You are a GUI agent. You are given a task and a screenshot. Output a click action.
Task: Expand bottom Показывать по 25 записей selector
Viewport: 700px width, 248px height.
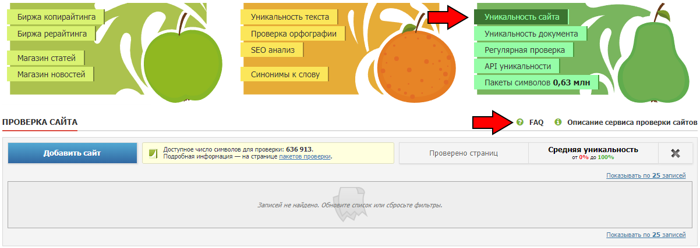[x=646, y=235]
